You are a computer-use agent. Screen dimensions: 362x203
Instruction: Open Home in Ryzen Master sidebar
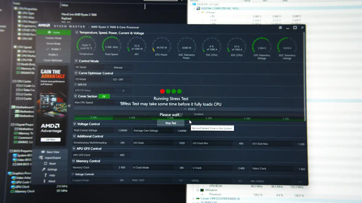pyautogui.click(x=54, y=32)
